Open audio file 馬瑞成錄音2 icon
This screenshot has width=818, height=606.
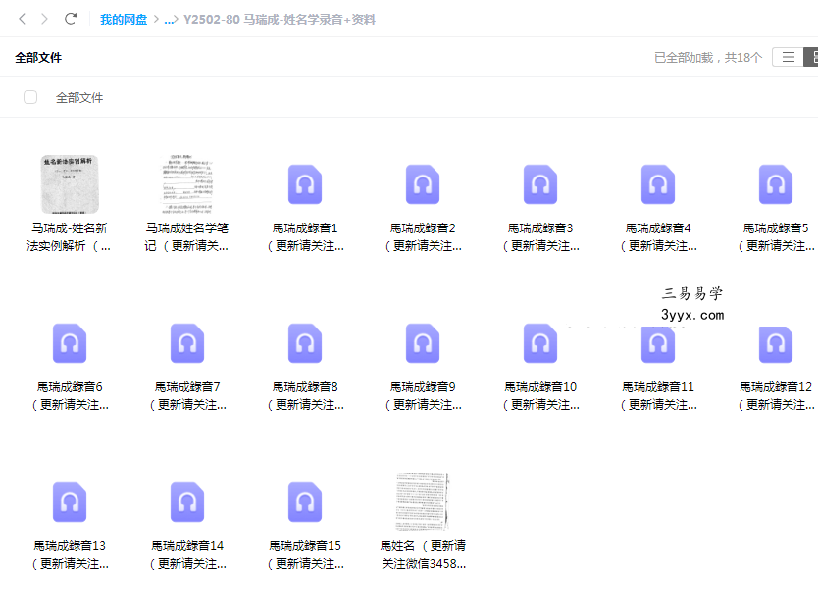(x=423, y=184)
